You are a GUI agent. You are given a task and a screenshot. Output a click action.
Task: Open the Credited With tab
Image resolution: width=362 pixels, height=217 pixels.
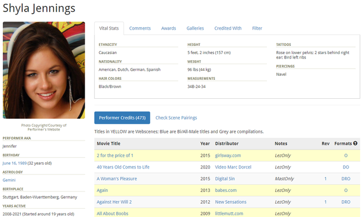point(228,28)
